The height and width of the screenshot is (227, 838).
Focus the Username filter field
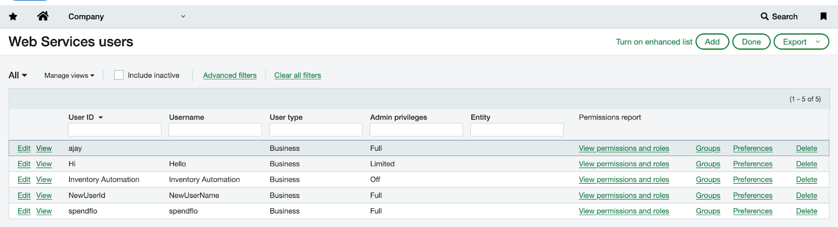pyautogui.click(x=215, y=130)
